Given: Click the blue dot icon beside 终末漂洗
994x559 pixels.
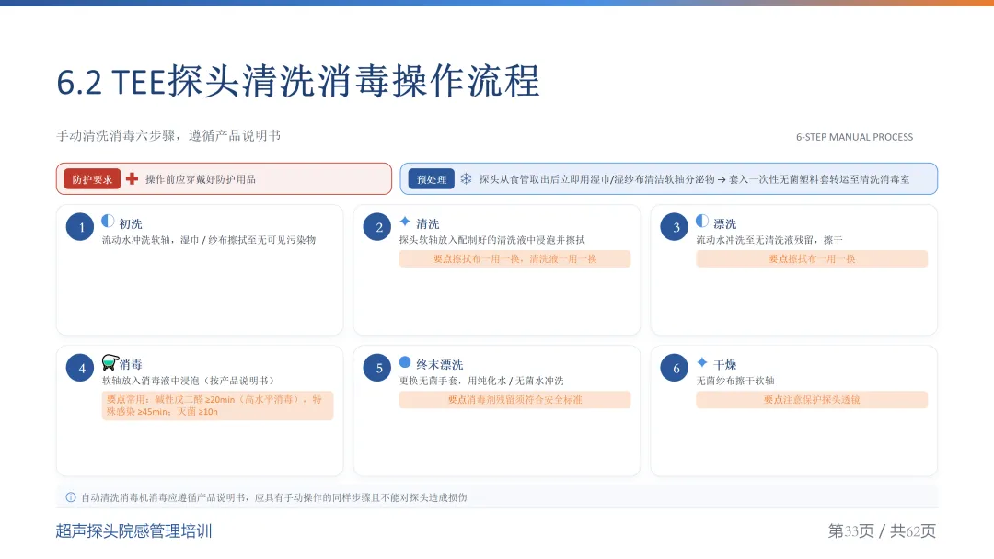Looking at the screenshot, I should [405, 362].
